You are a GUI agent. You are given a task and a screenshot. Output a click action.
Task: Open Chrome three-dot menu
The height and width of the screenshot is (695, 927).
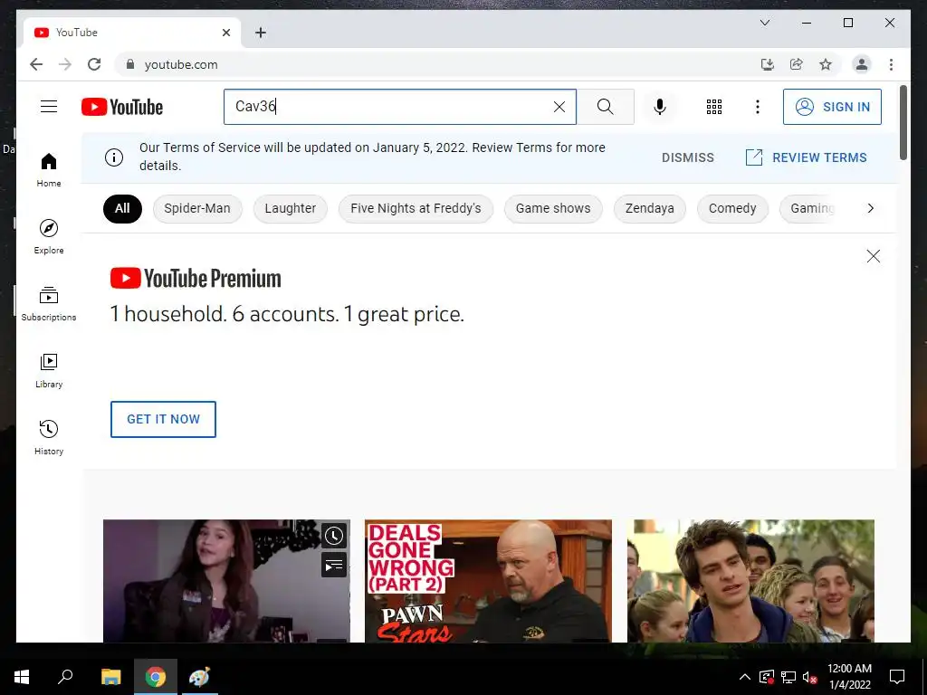tap(891, 64)
